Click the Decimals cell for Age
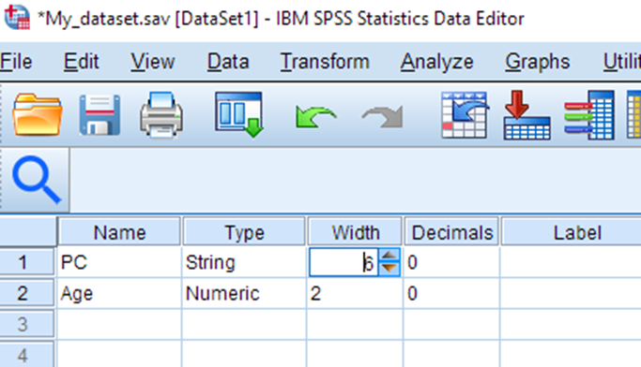The image size is (641, 367). 451,294
